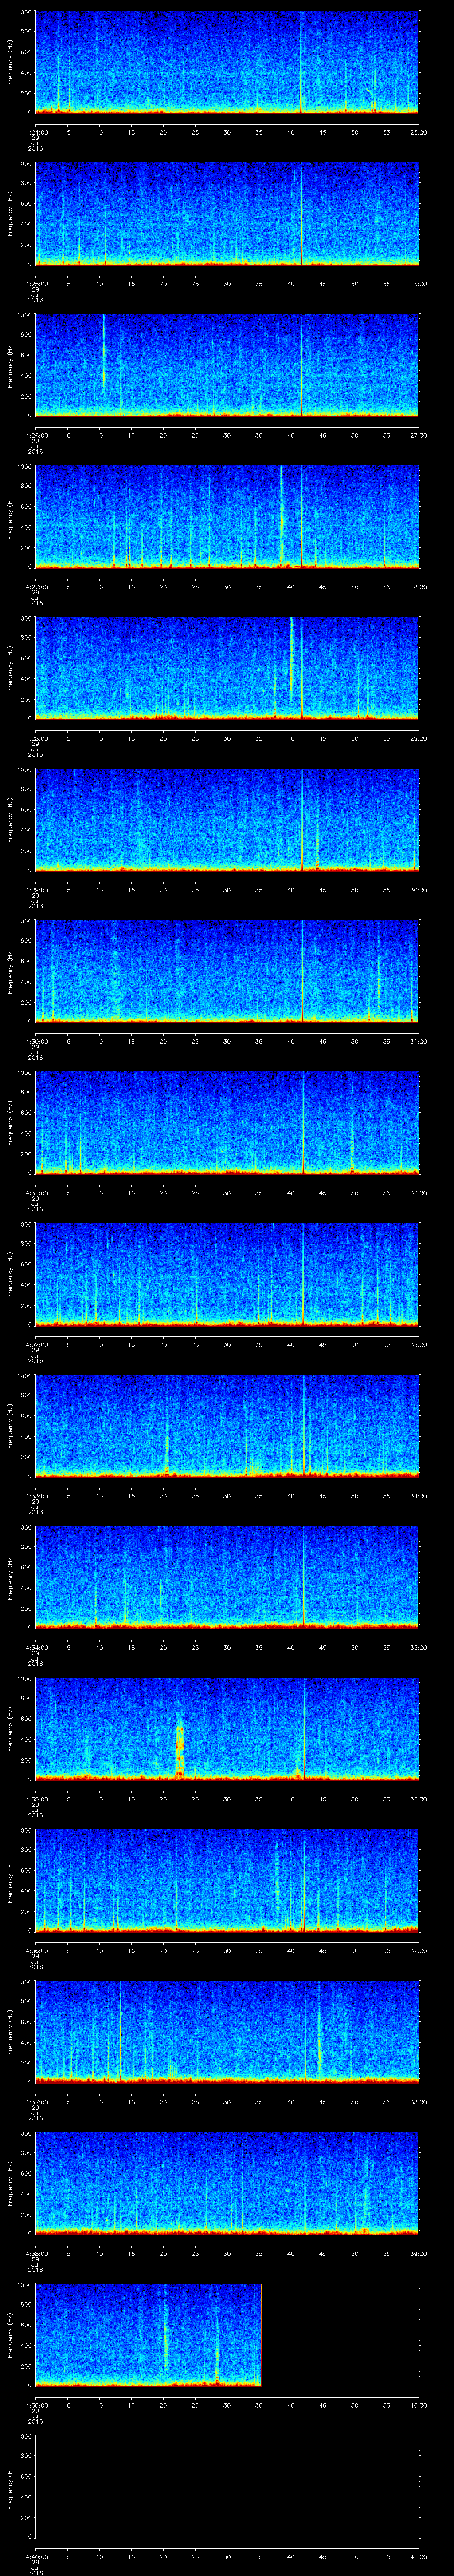Select the spectrogram panel beginning at 4:31:00
This screenshot has width=454, height=2576.
pyautogui.click(x=227, y=1122)
